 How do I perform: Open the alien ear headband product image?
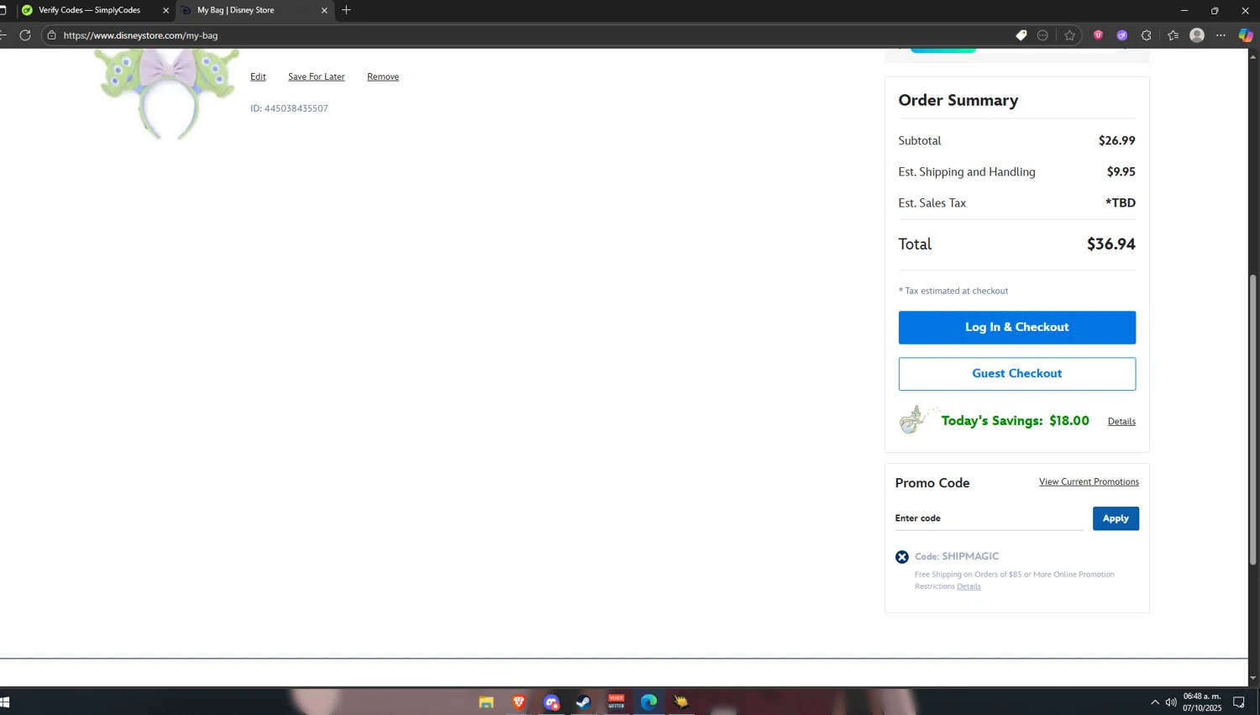click(166, 92)
